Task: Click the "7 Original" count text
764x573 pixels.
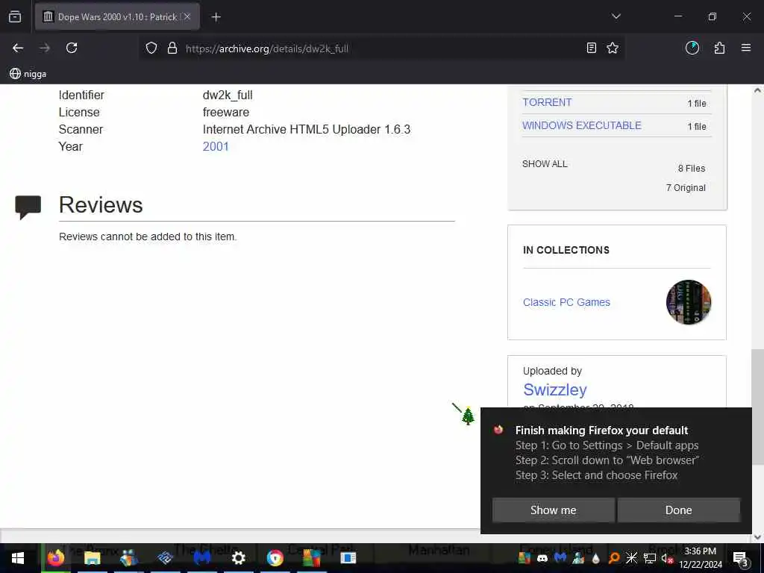Action: (x=686, y=187)
